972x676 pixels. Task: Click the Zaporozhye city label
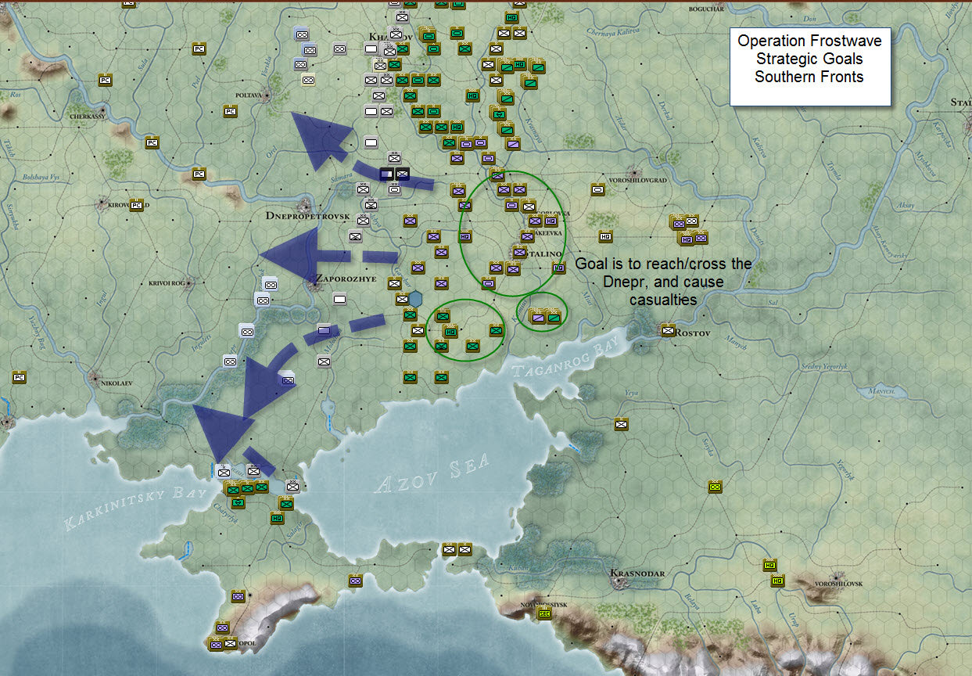[345, 278]
